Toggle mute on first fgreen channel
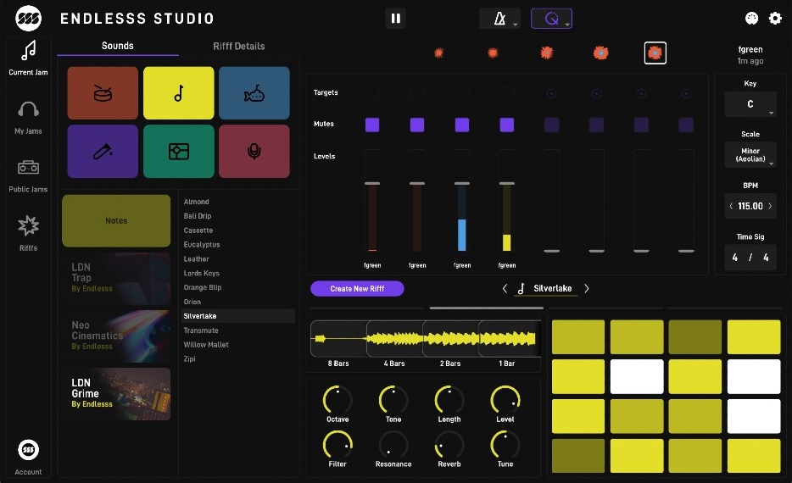The image size is (792, 483). coord(372,125)
